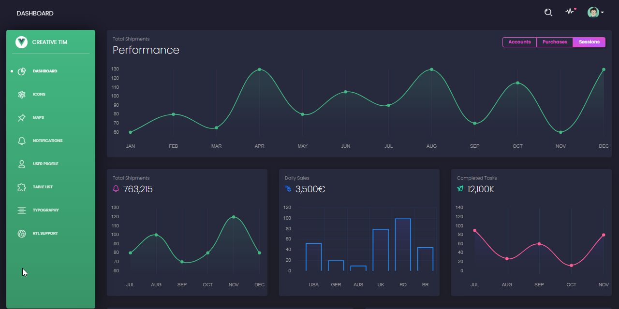Click the pink bell icon beside 763,215
The image size is (619, 309).
pos(116,189)
